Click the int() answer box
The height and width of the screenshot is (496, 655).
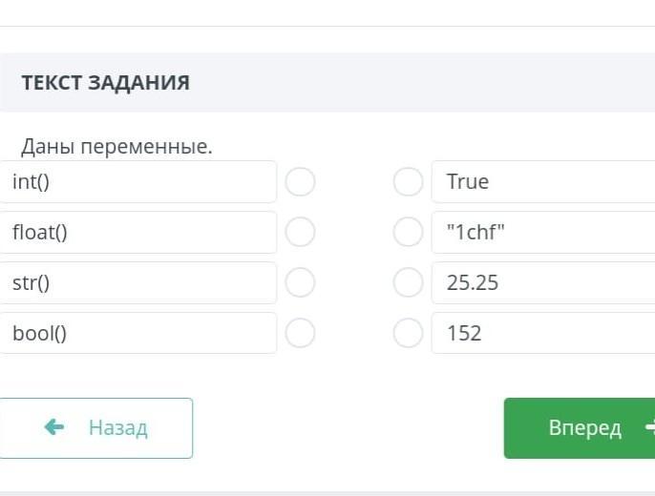(138, 181)
